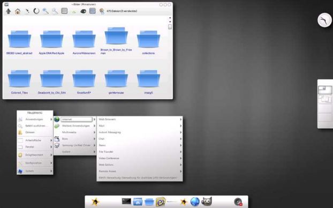Expand the Enlightenment submenu arrow
333x208 pixels.
[51, 155]
